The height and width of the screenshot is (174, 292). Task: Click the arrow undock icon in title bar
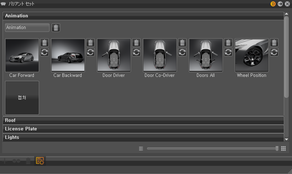pyautogui.click(x=280, y=4)
